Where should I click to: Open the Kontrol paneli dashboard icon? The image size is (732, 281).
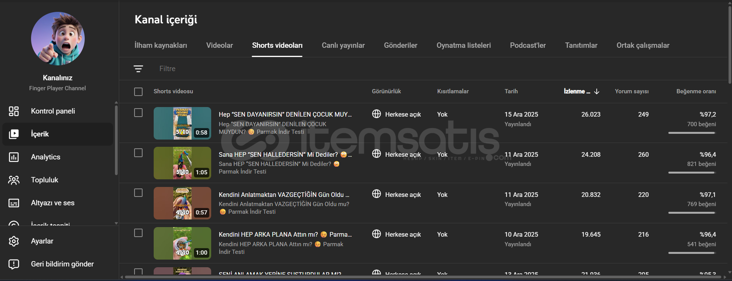click(14, 111)
